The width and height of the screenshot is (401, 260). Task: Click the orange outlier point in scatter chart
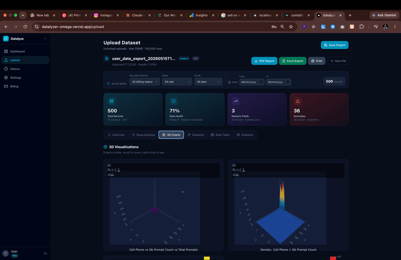(x=182, y=192)
